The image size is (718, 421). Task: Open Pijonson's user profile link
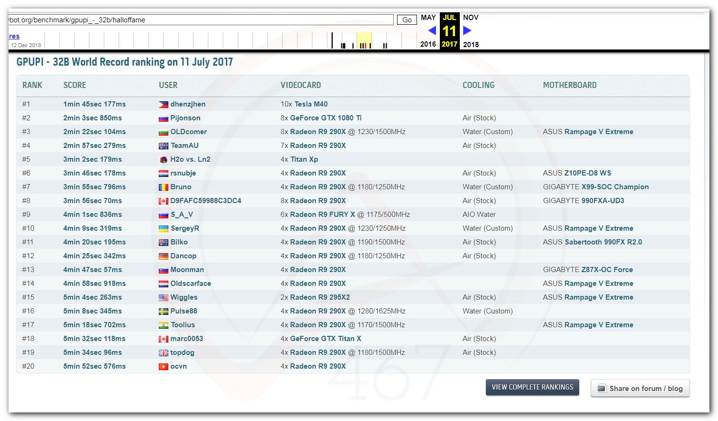tap(185, 118)
